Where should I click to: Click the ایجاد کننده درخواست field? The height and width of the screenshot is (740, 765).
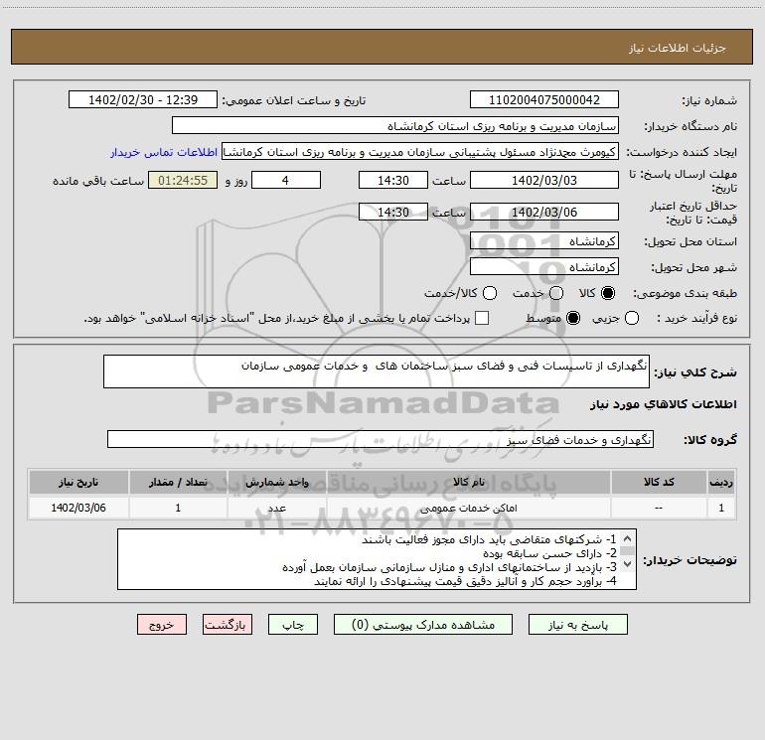(x=420, y=152)
